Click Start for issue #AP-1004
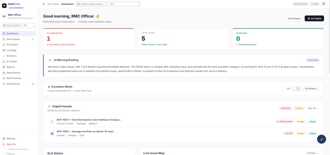 pyautogui.click(x=301, y=121)
